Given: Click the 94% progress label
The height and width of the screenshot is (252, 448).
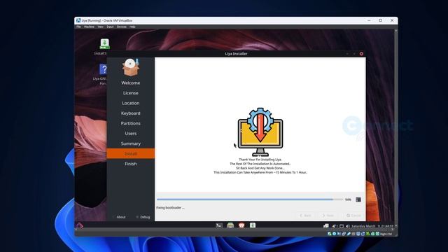Looking at the screenshot, I should click(348, 199).
